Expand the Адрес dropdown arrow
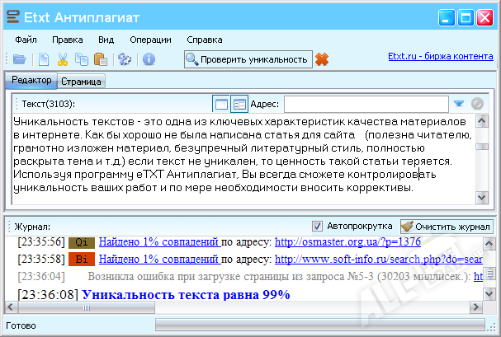The height and width of the screenshot is (337, 501). (x=459, y=104)
